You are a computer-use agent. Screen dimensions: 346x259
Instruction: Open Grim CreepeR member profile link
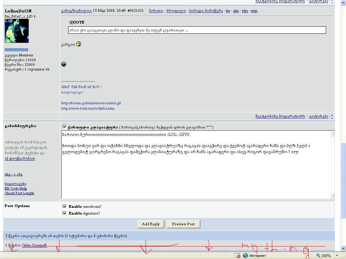[34, 245]
